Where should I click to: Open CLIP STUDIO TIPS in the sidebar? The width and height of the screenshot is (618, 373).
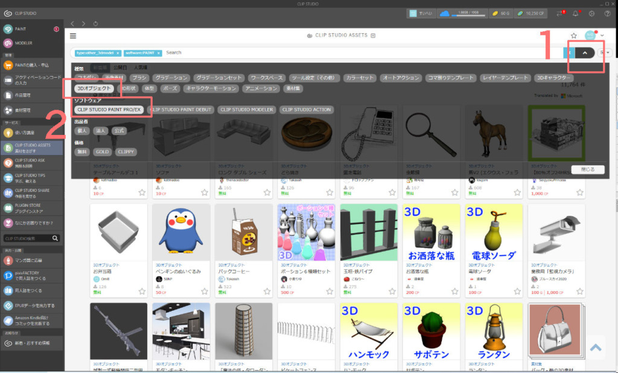click(x=31, y=178)
